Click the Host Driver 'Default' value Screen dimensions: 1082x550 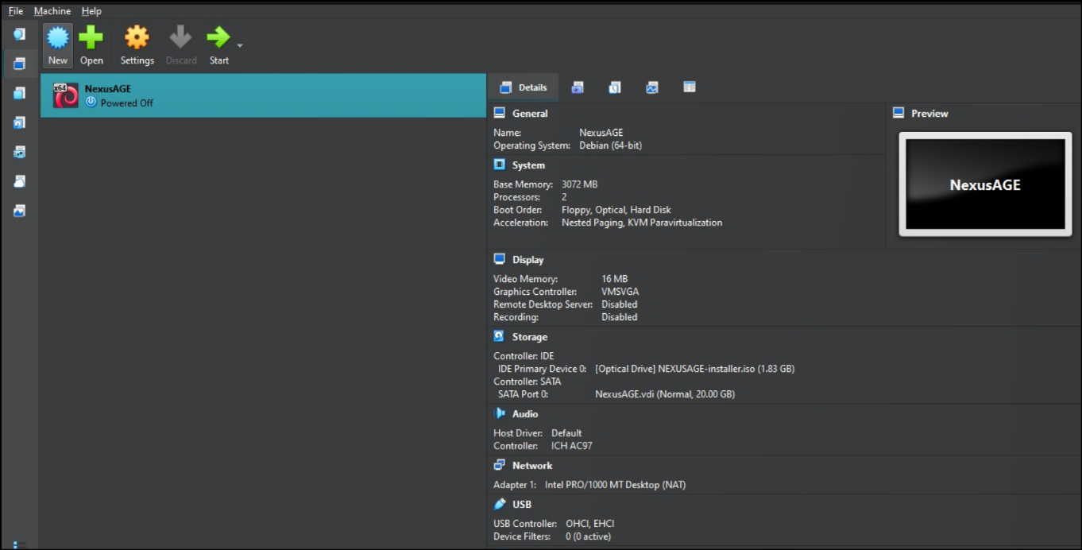[x=567, y=433]
